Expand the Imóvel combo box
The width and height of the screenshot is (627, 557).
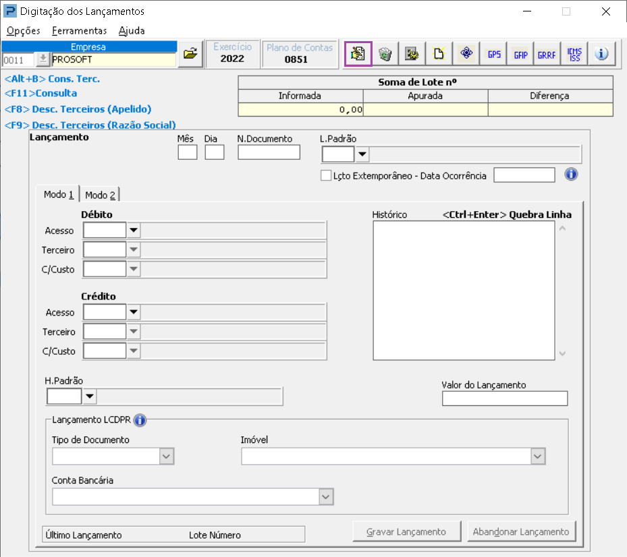pos(537,457)
